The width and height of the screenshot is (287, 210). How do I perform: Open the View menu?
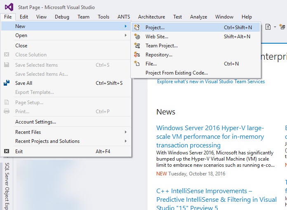coord(41,17)
